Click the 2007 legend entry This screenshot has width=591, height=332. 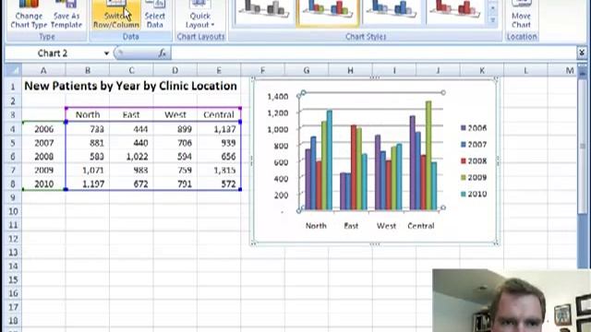[x=474, y=145]
